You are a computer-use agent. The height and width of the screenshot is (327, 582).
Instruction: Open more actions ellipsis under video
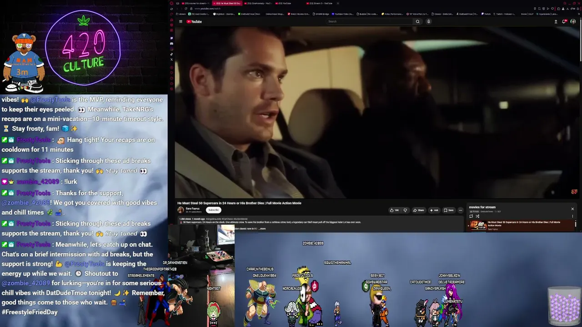460,210
